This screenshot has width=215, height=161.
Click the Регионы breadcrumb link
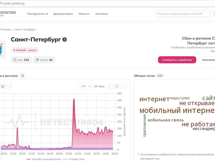coord(6,29)
